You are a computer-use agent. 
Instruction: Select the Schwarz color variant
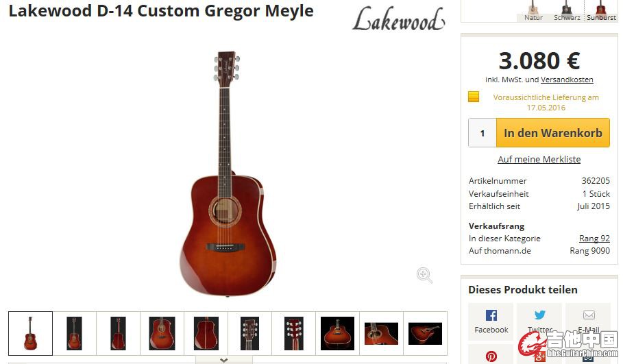point(567,11)
